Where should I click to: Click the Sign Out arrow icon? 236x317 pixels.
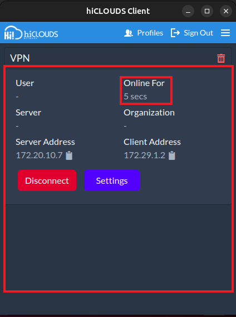tap(175, 33)
